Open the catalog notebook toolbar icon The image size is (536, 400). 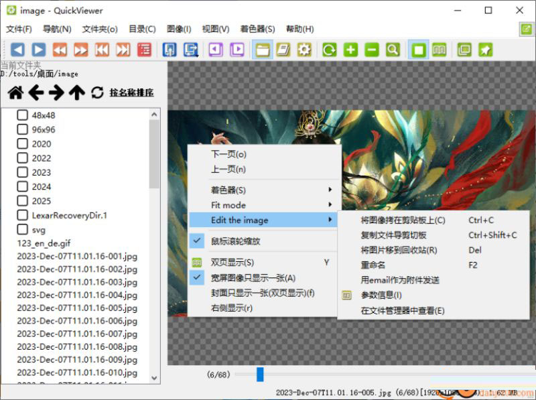(x=283, y=50)
